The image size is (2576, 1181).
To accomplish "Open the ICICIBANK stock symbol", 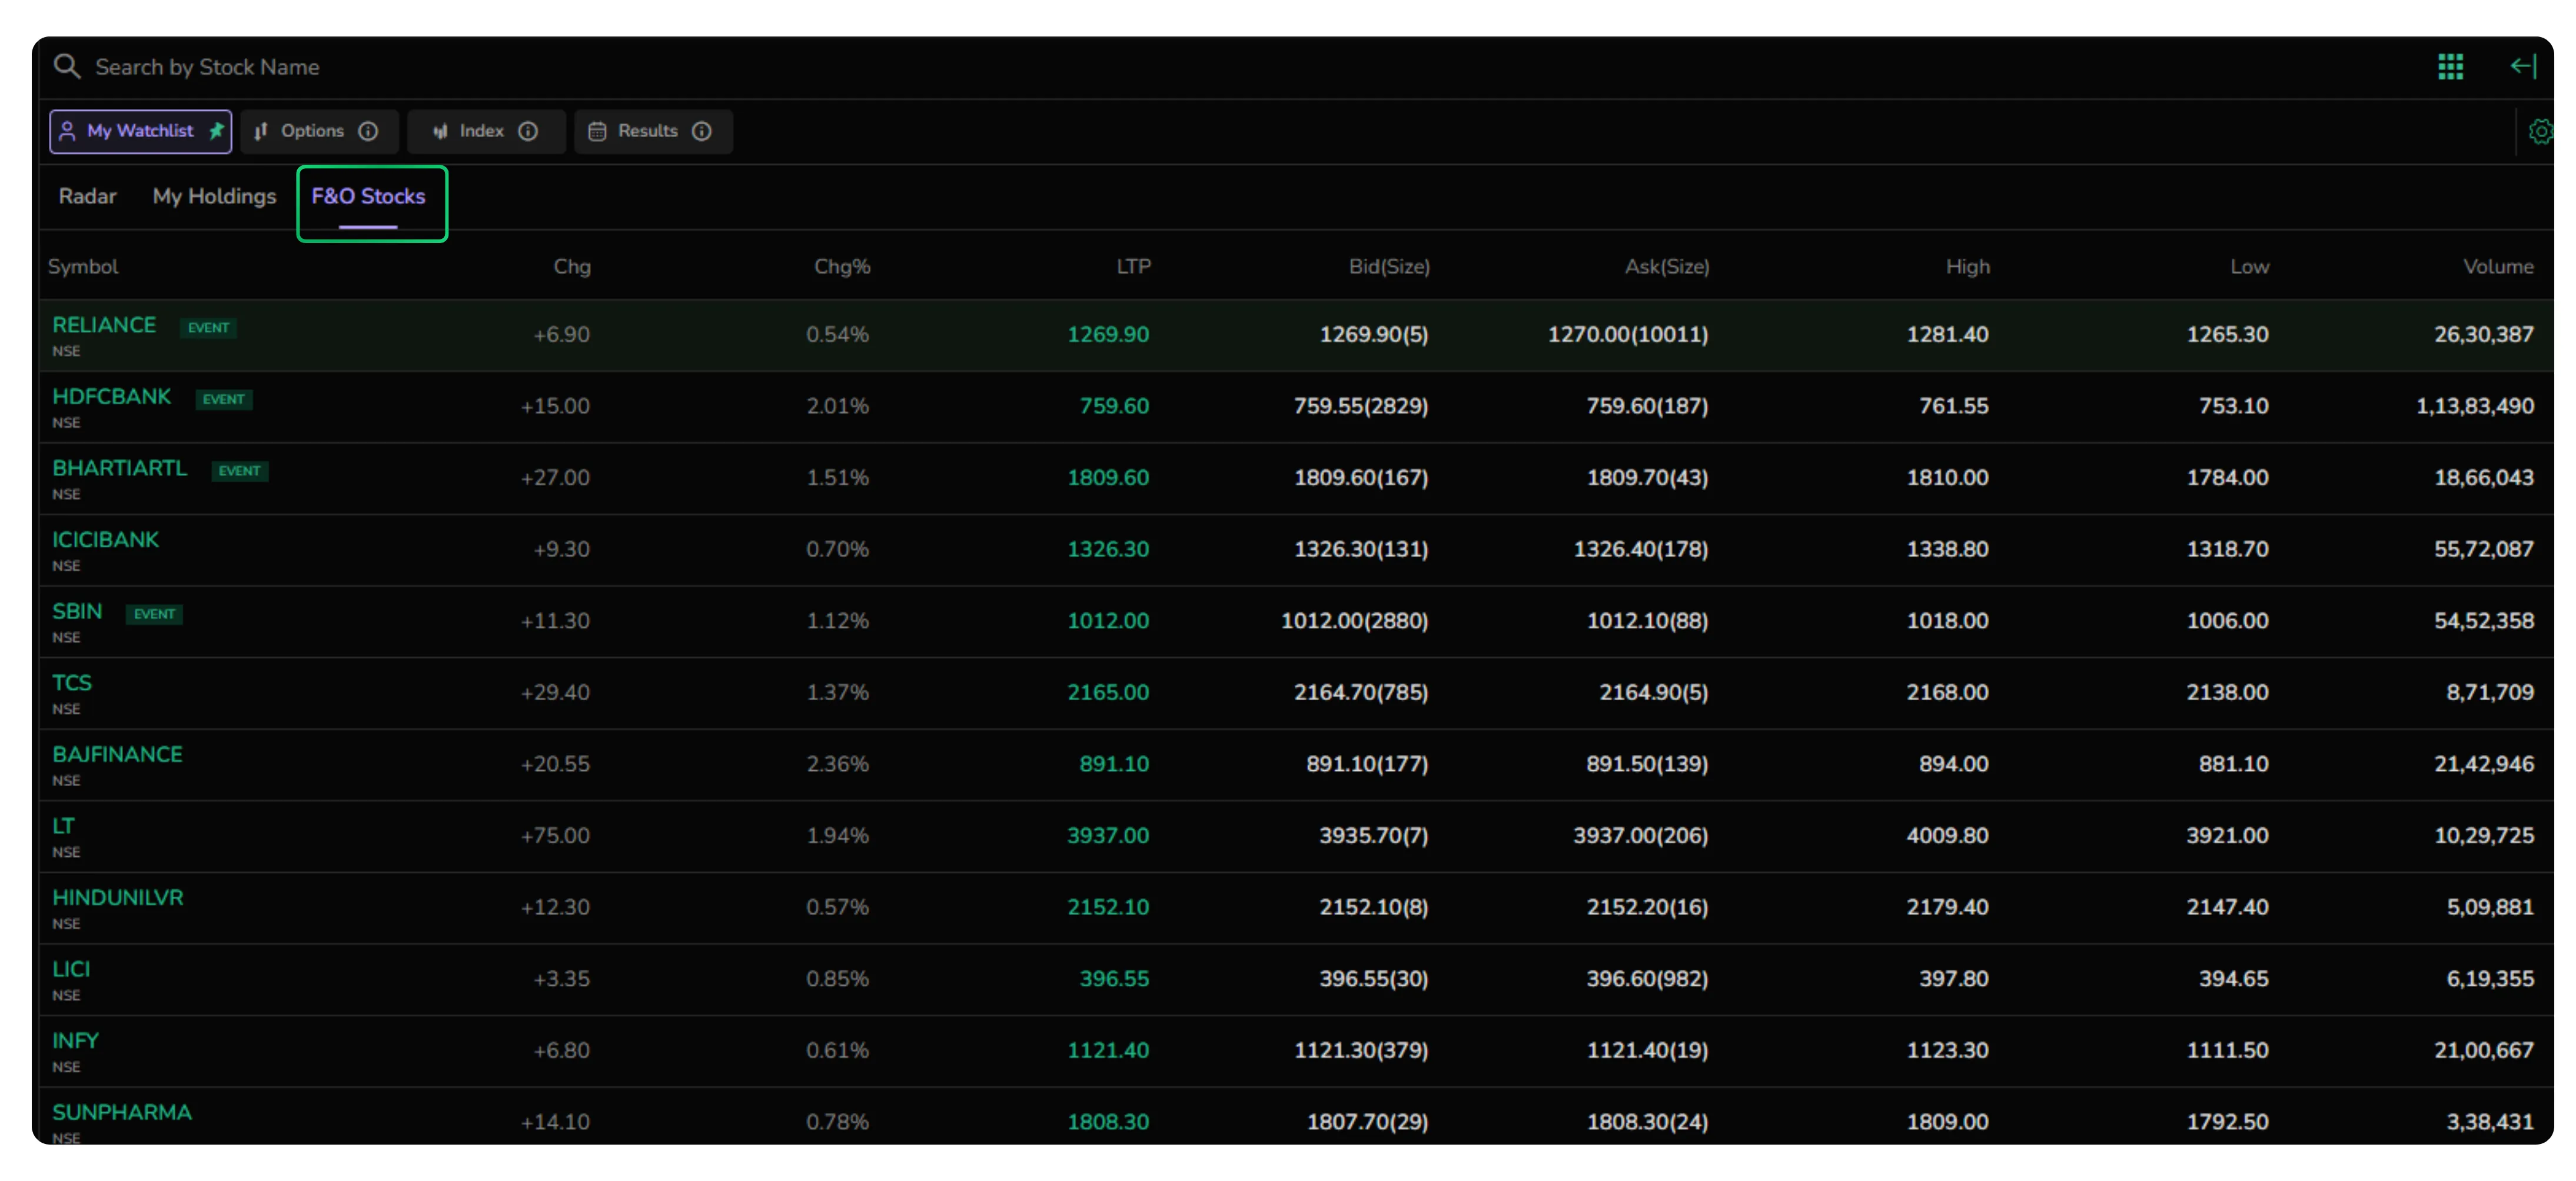I will 106,540.
